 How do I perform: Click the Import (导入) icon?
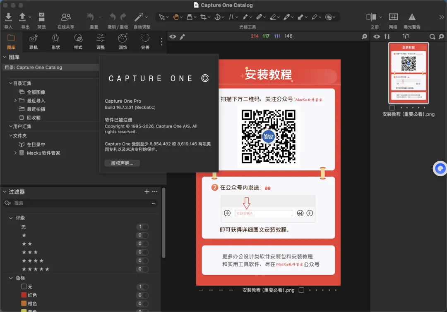(8, 17)
